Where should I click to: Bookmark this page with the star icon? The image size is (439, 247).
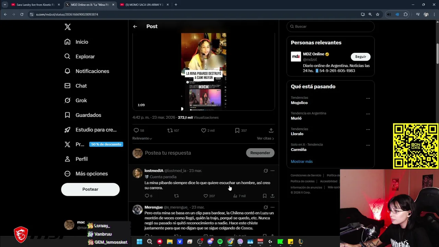click(378, 14)
